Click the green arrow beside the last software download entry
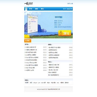The image size is (97, 97). 25,70
